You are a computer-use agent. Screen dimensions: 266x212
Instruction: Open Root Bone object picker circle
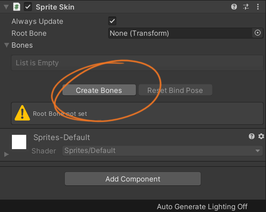(x=257, y=33)
